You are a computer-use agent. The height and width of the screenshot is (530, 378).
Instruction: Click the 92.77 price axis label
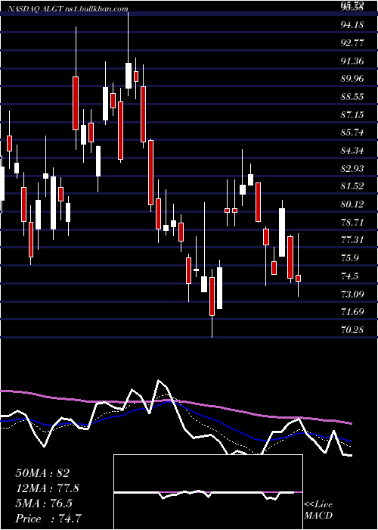click(352, 43)
